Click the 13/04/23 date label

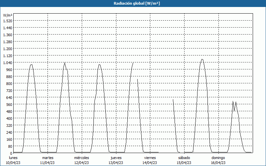click(116, 163)
